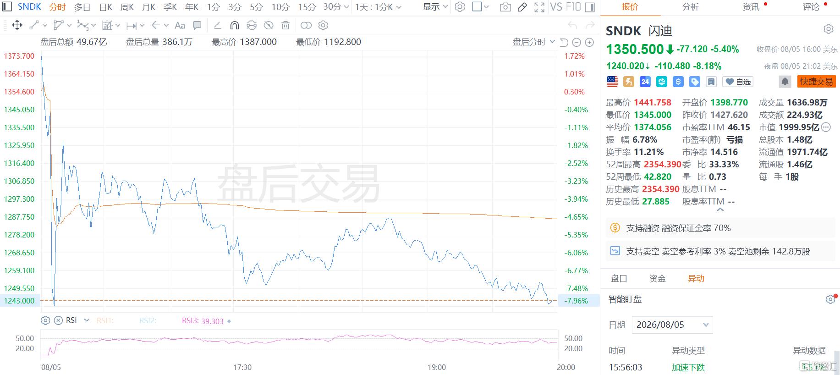Open the 24-hour trading badge icon
The width and height of the screenshot is (840, 375).
(645, 82)
